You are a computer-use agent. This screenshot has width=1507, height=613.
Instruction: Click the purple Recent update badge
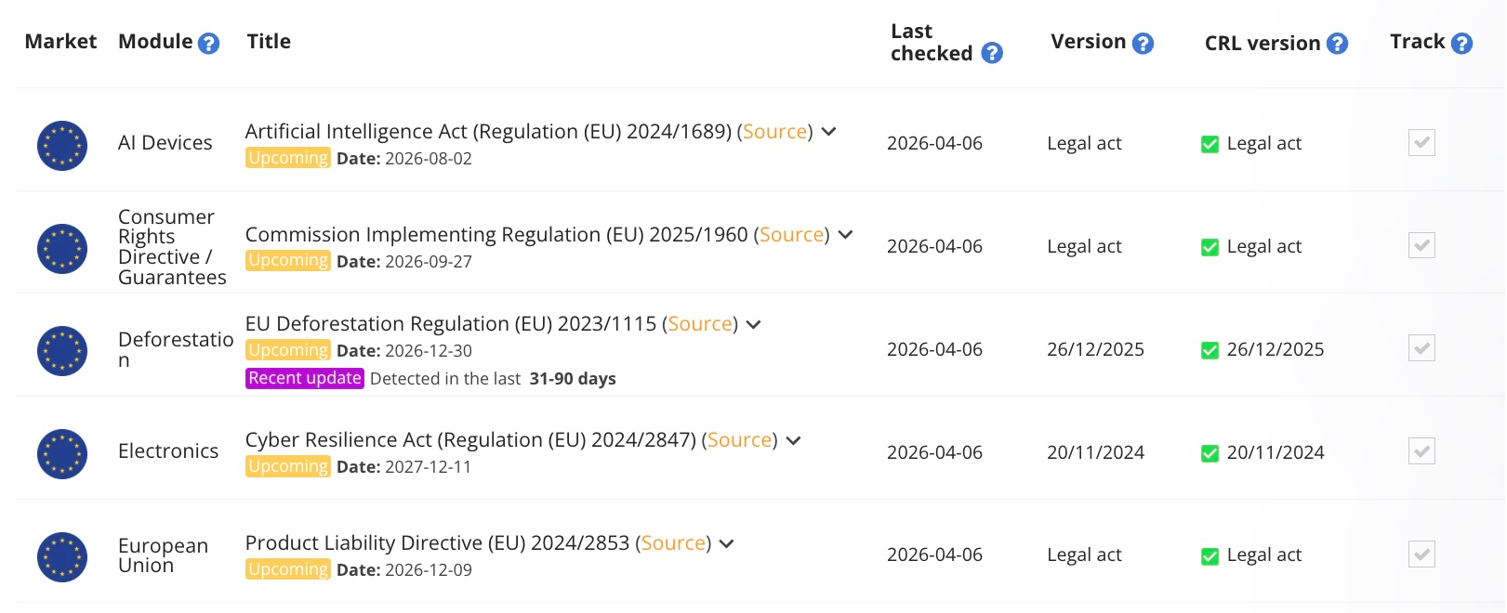[304, 378]
